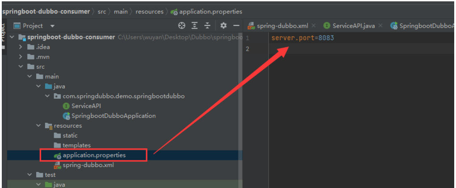The height and width of the screenshot is (188, 456).
Task: Click line number 2 in gutter
Action: coord(248,49)
